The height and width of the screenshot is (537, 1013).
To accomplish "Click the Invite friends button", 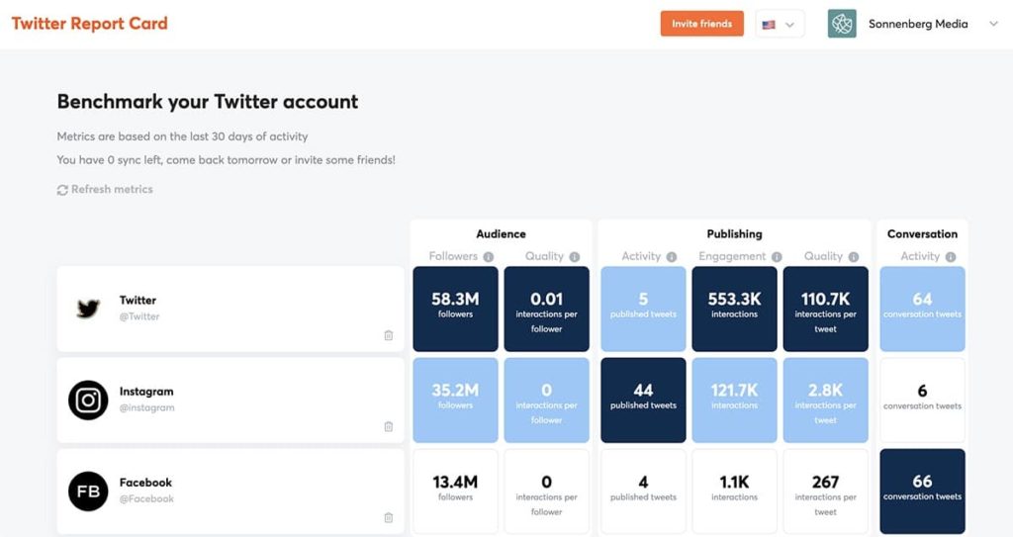I will pyautogui.click(x=701, y=24).
